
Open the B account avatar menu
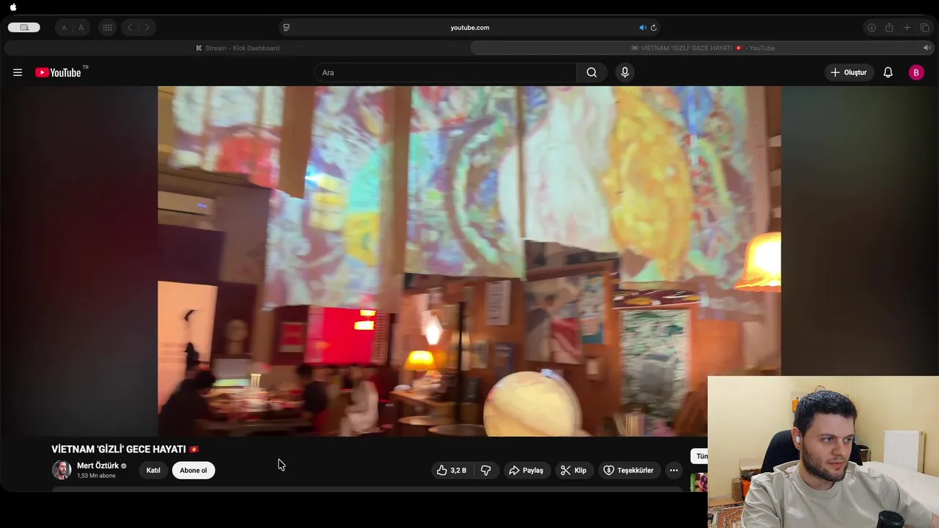point(916,73)
